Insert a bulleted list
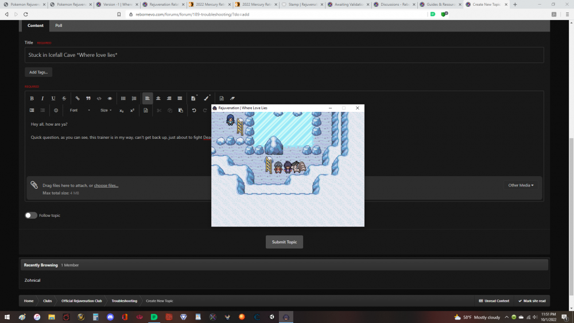This screenshot has height=323, width=574. click(x=123, y=99)
